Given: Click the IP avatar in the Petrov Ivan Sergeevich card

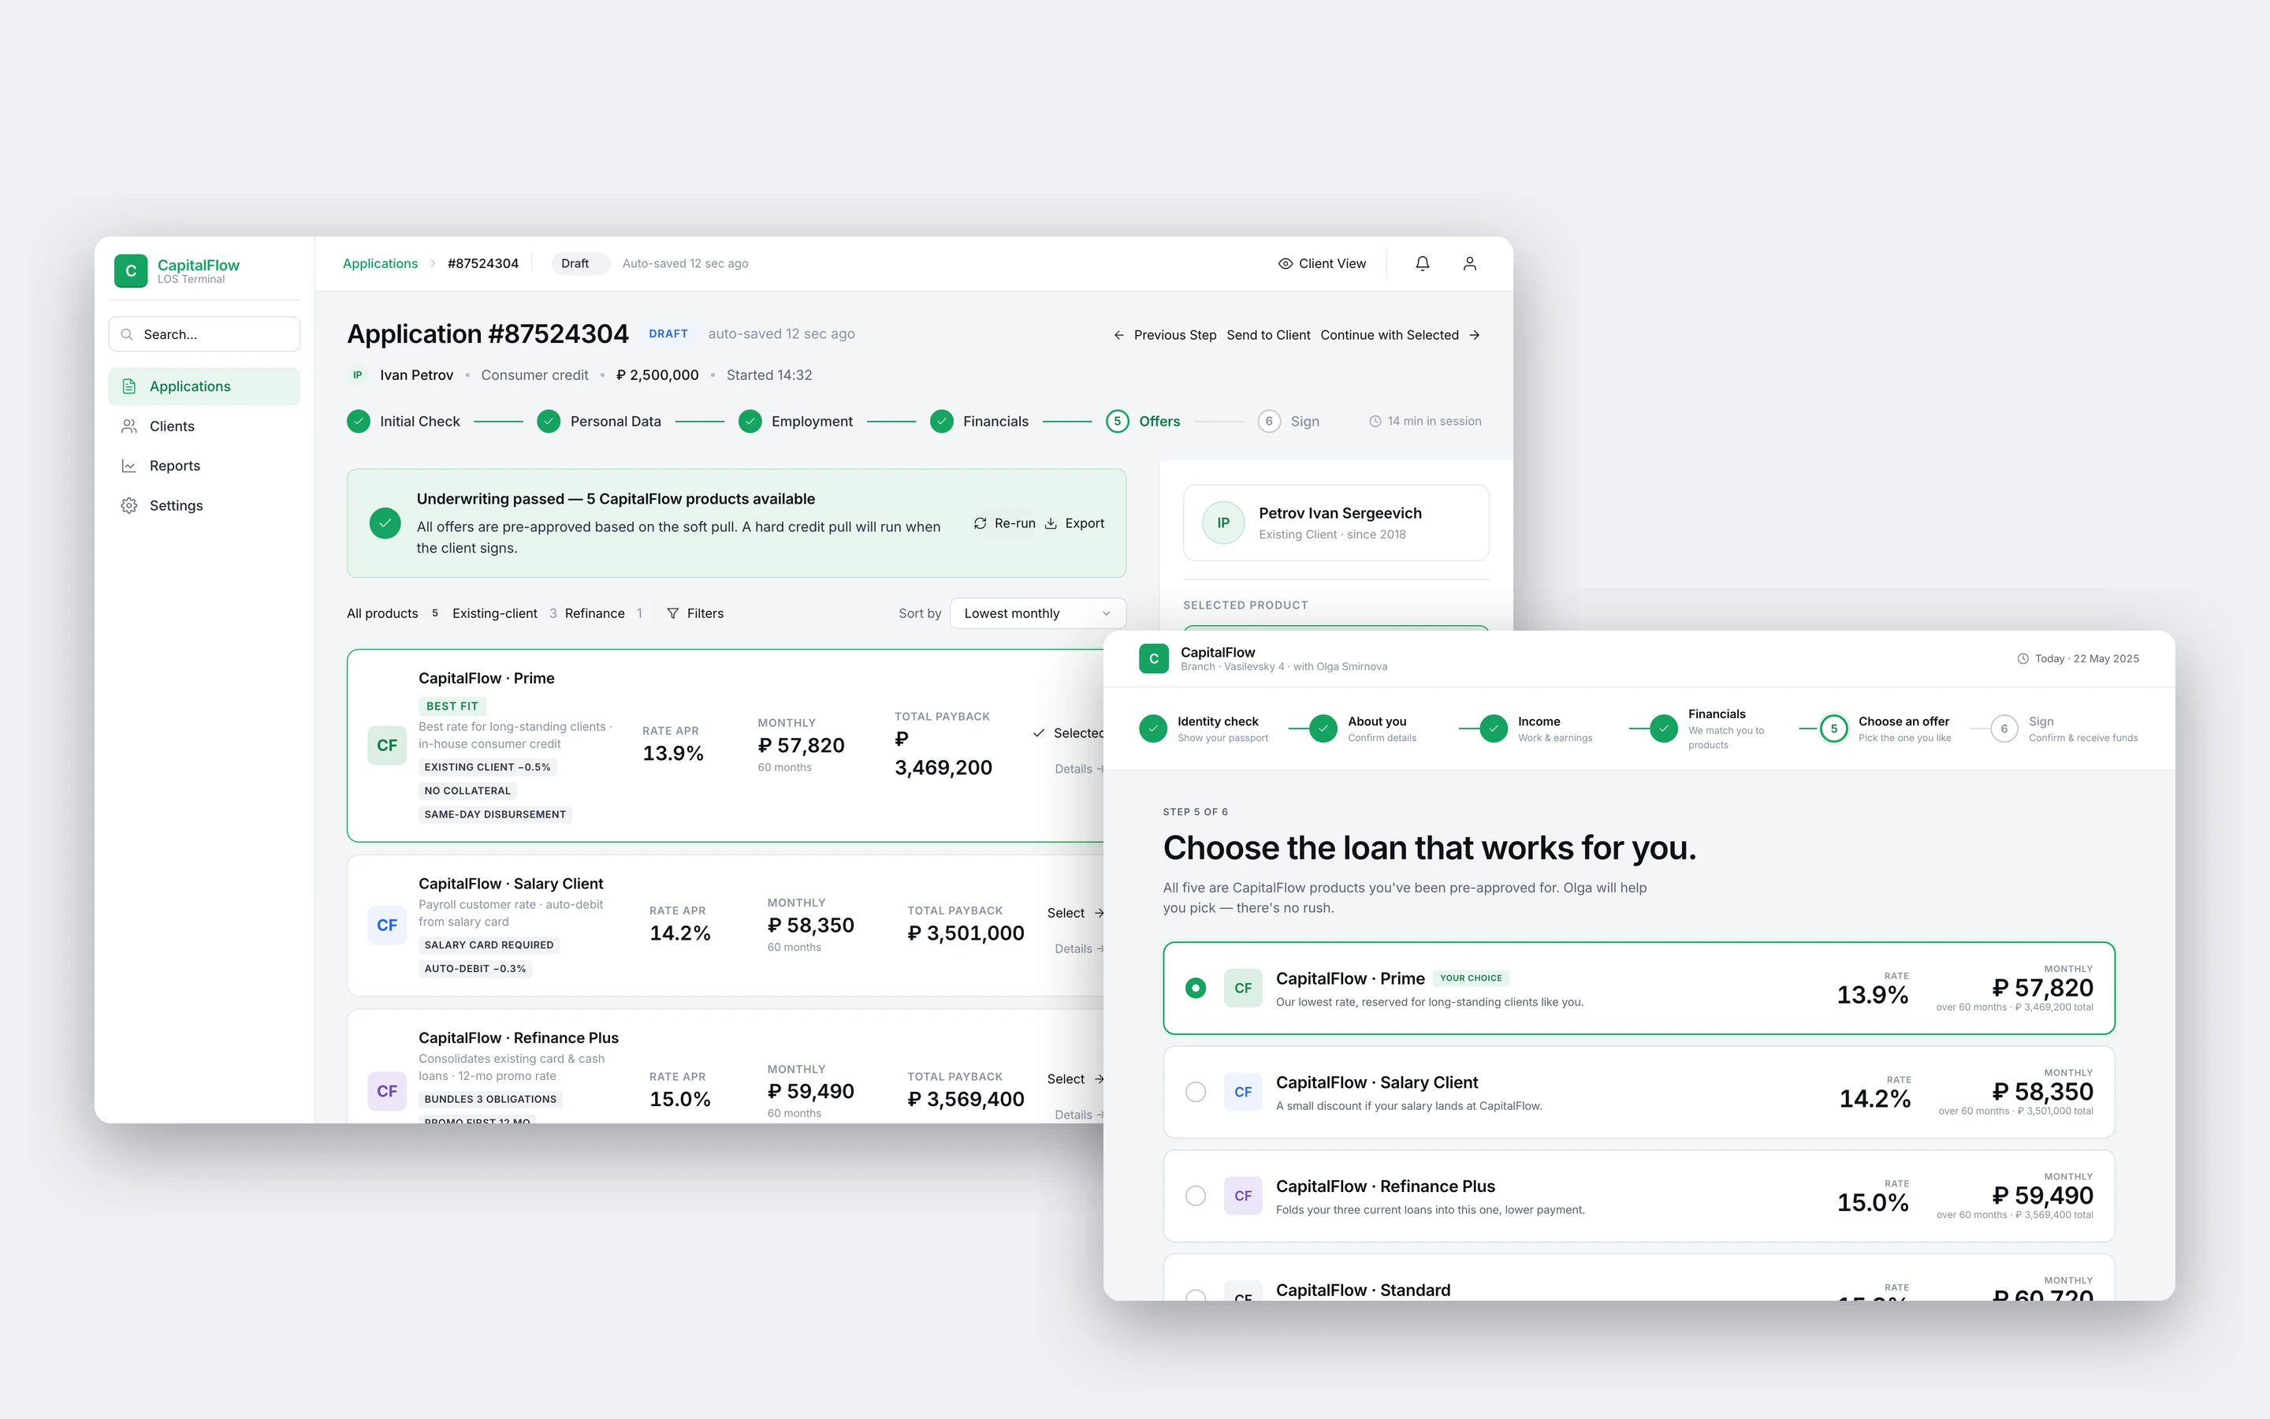Looking at the screenshot, I should pos(1223,523).
